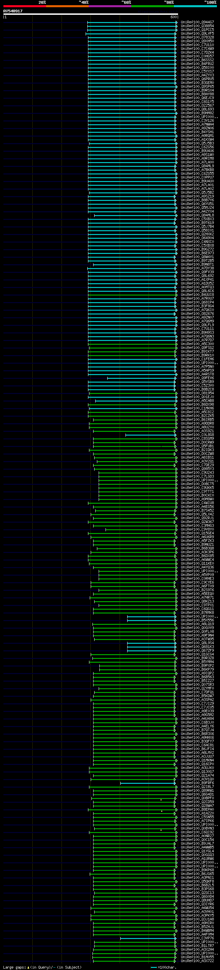Viewport: 220px width, 970px height.
Task: Open hit UniRef100_O78328
Action: coord(197,37)
